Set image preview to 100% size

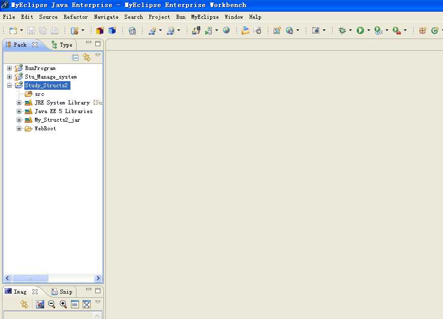pos(75,304)
